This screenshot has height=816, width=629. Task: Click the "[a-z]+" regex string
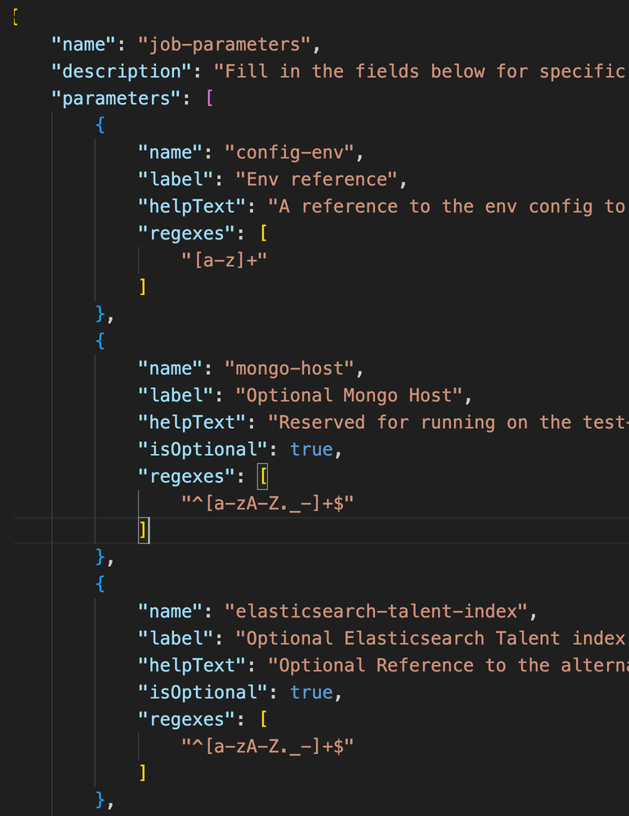[x=224, y=260]
